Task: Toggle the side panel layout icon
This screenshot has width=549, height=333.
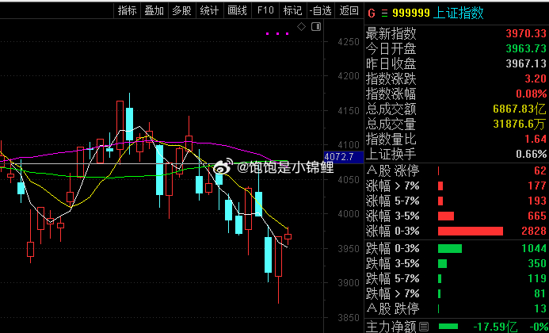Action: pyautogui.click(x=316, y=27)
